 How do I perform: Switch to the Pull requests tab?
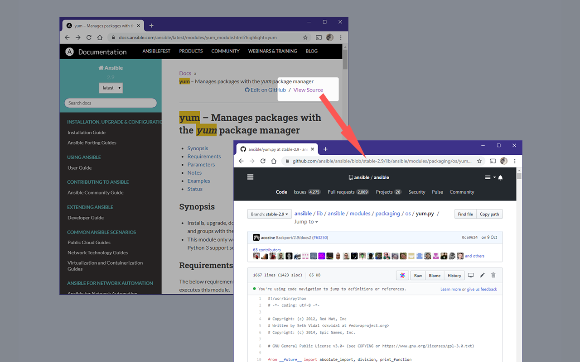tap(341, 191)
